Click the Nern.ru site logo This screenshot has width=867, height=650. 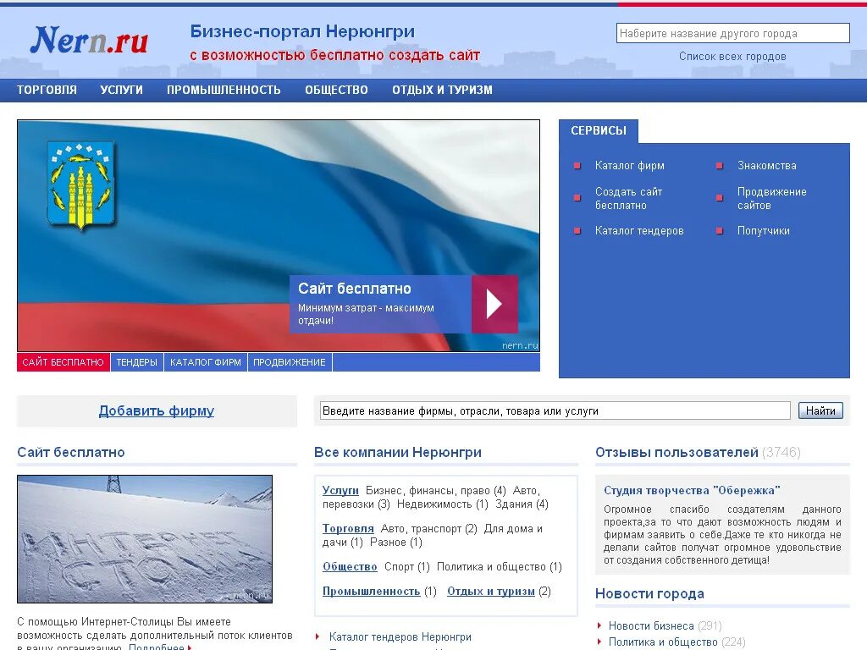(x=89, y=41)
